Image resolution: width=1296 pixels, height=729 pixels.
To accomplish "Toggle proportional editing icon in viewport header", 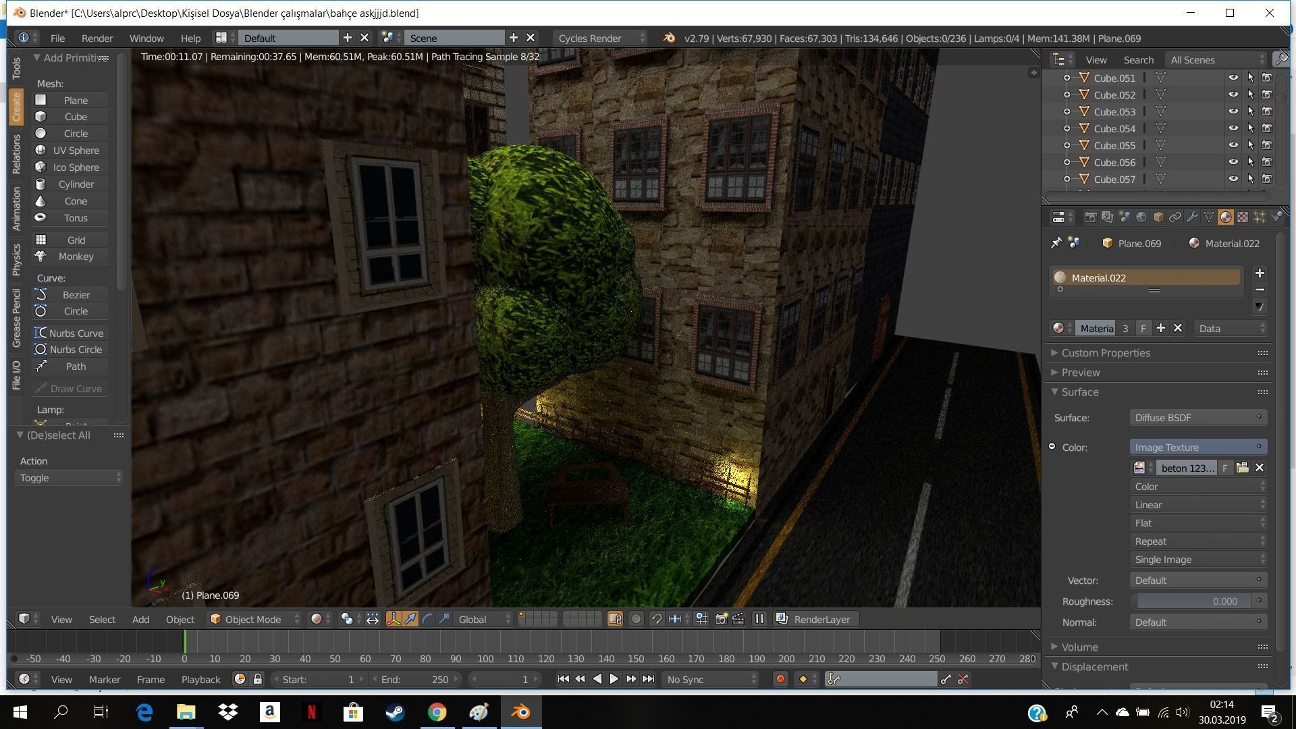I will click(636, 619).
